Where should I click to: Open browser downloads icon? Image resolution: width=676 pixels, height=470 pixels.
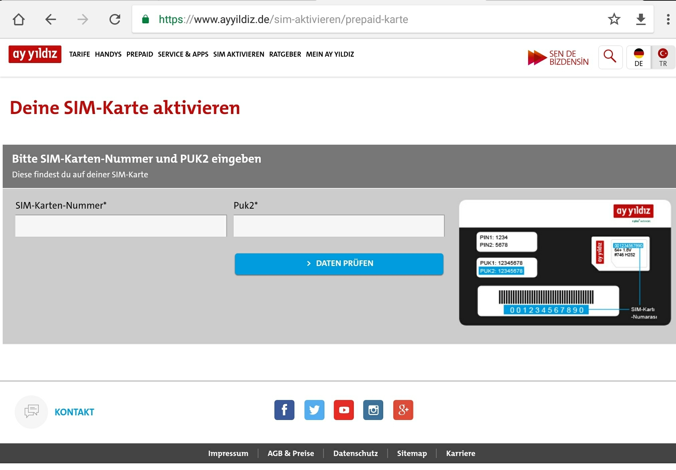[641, 19]
